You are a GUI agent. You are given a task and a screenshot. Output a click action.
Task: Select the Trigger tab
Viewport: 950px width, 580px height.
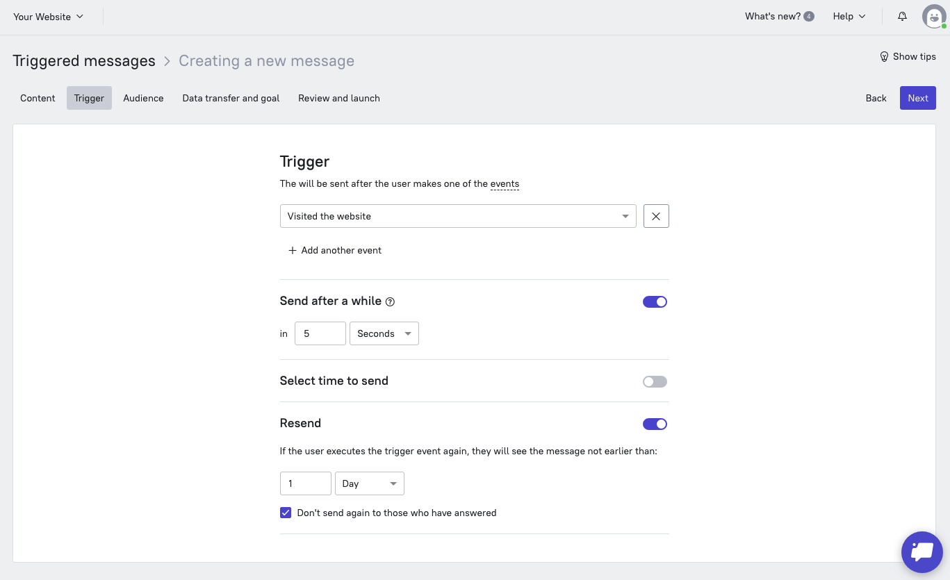[89, 98]
